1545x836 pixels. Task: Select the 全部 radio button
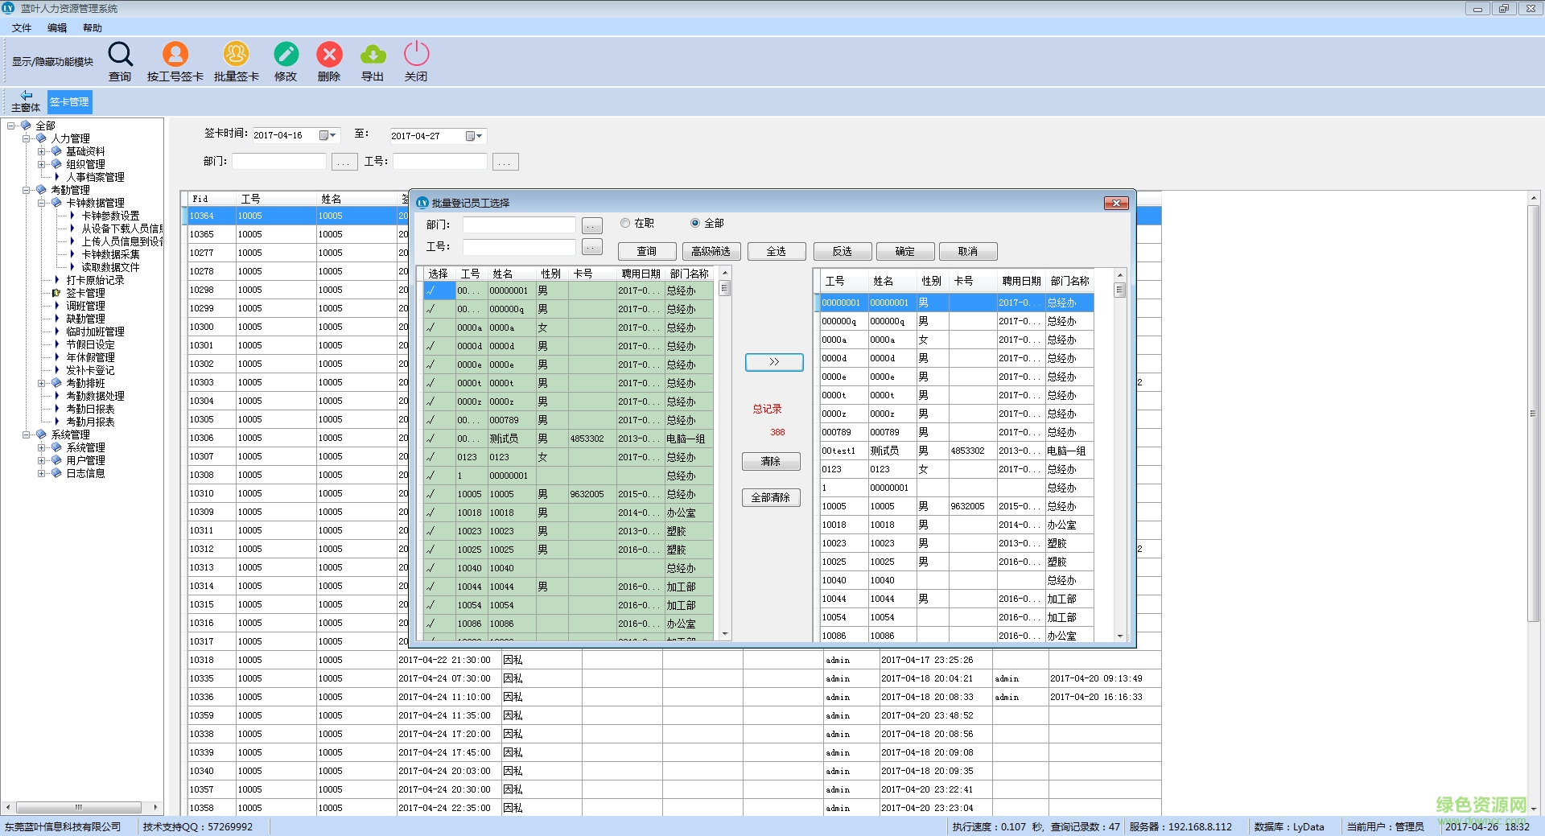tap(694, 223)
